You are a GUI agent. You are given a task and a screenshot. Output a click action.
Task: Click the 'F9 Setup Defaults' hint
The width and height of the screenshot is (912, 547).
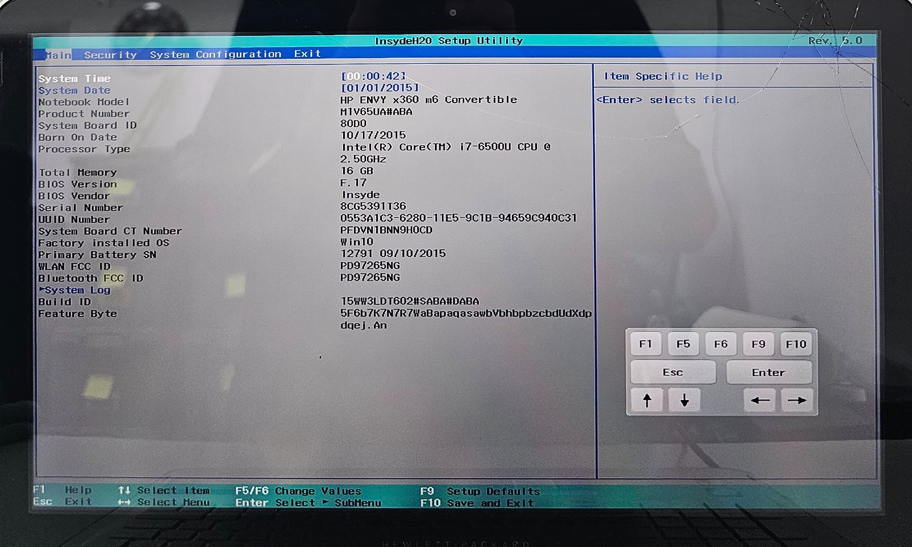click(x=480, y=491)
